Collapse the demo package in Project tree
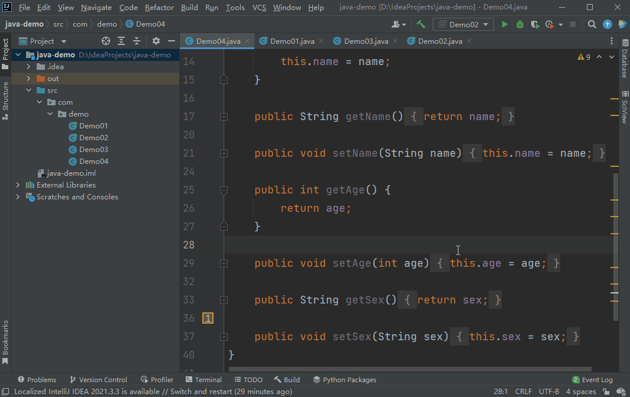Viewport: 630px width, 397px height. (50, 114)
